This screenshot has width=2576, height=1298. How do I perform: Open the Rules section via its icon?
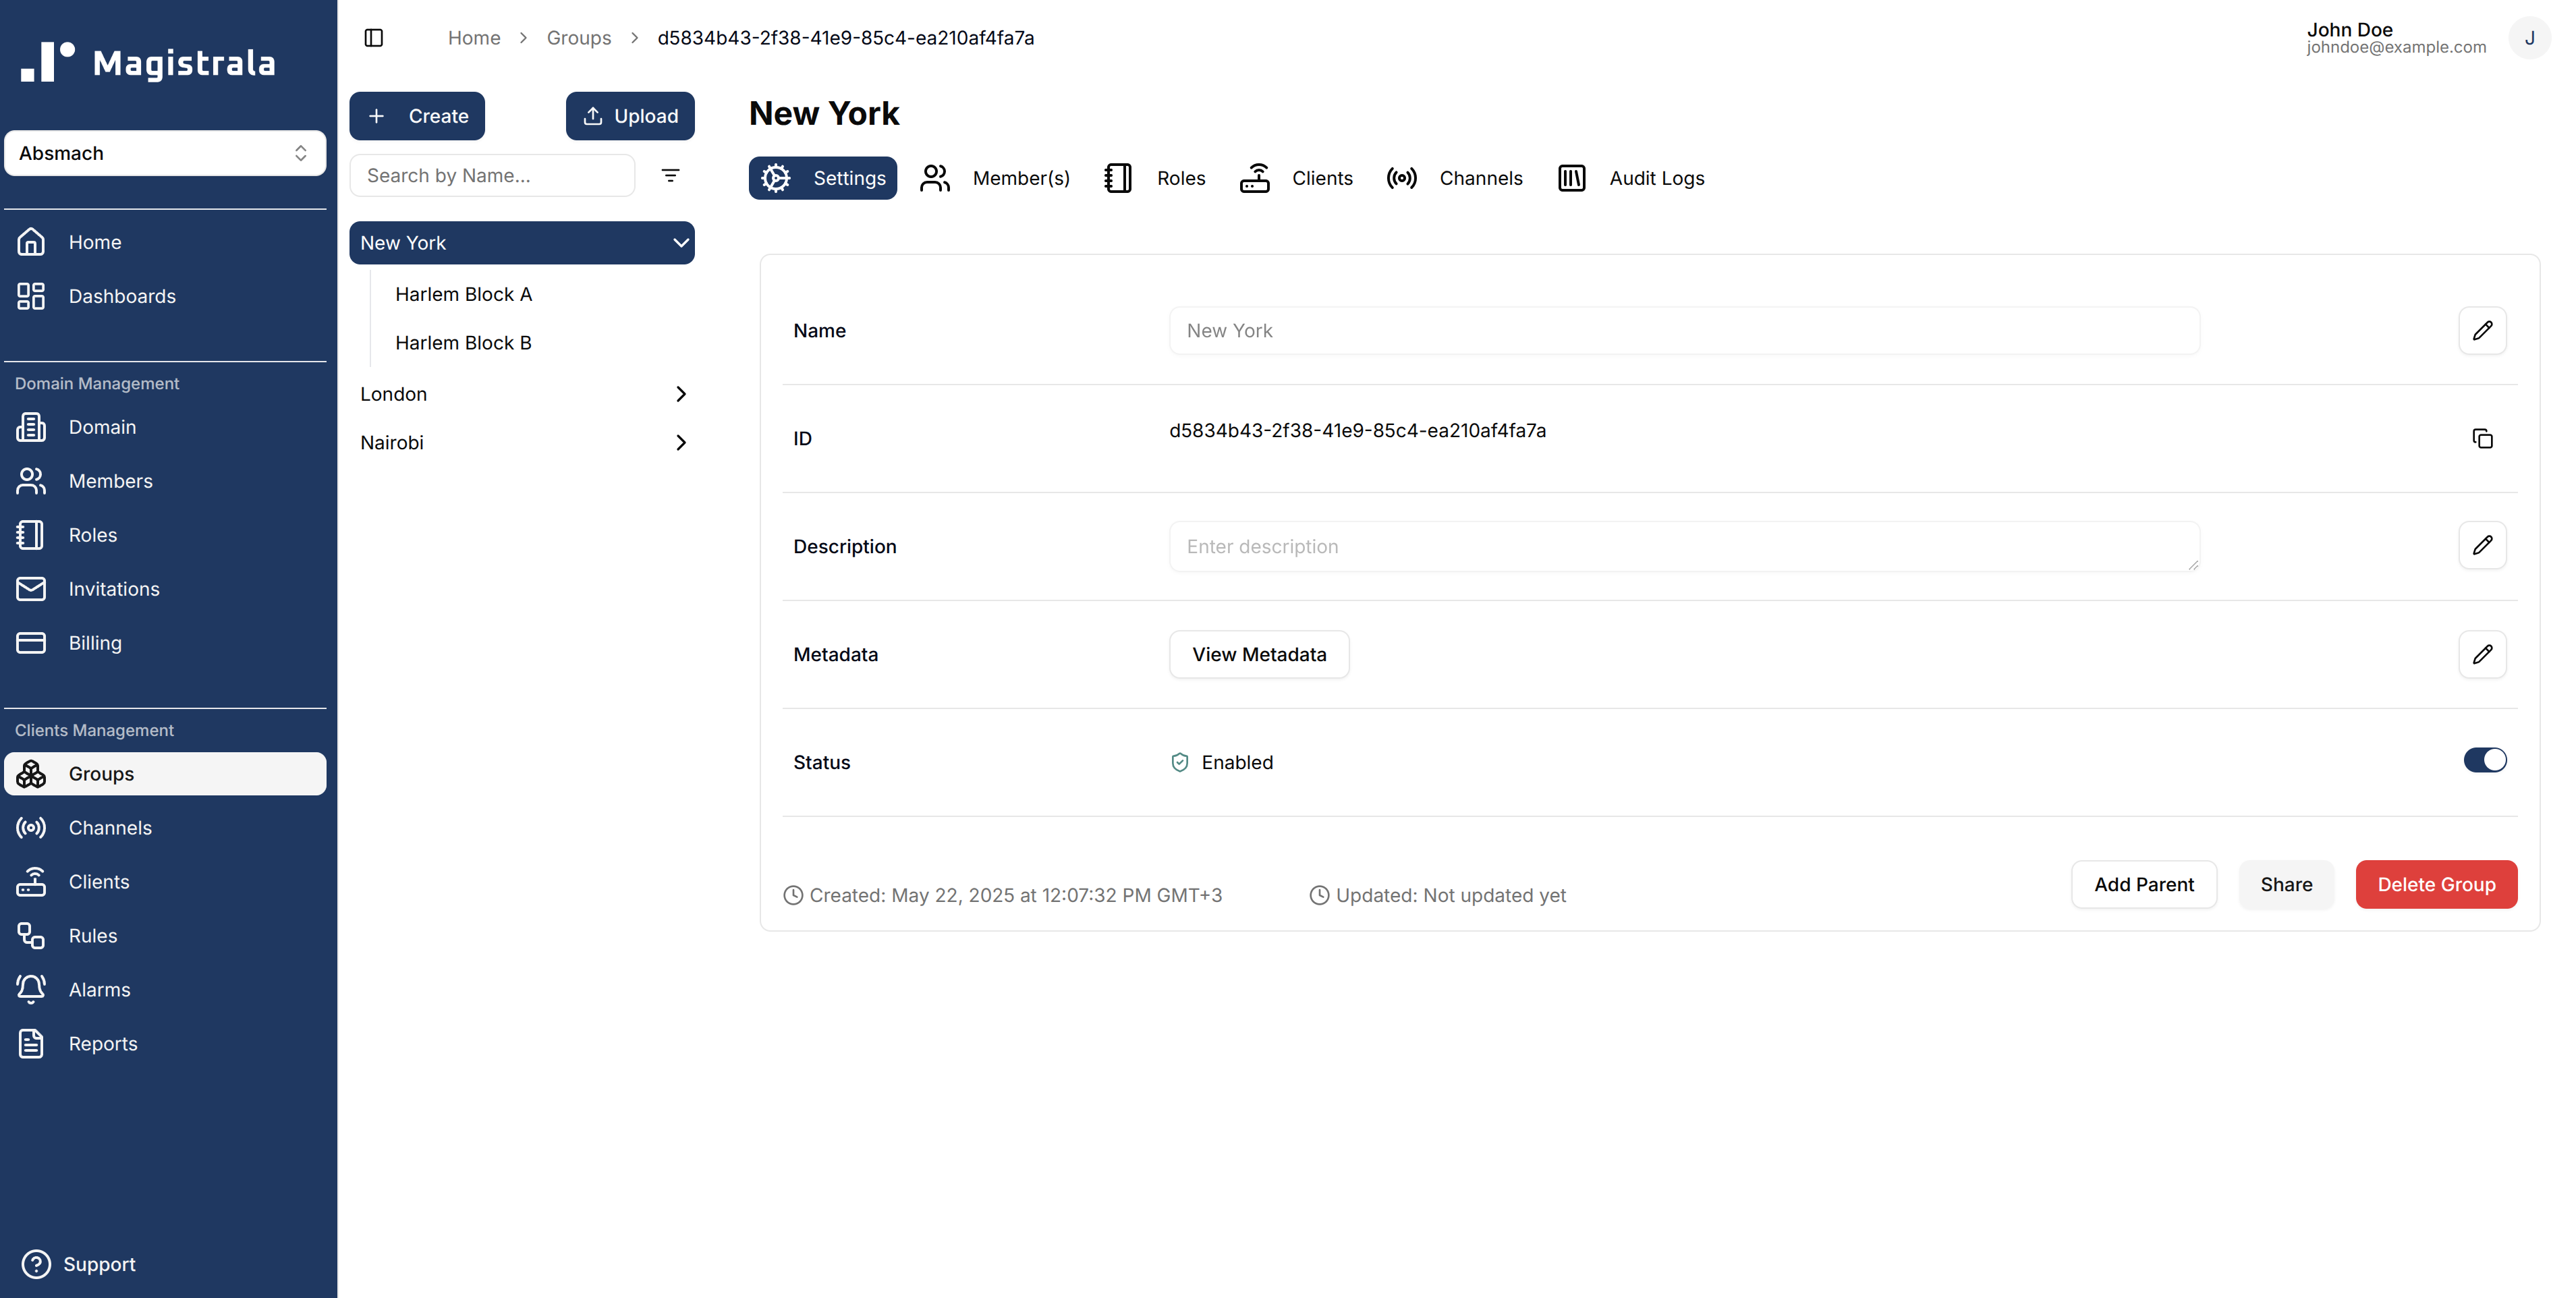pyautogui.click(x=30, y=935)
